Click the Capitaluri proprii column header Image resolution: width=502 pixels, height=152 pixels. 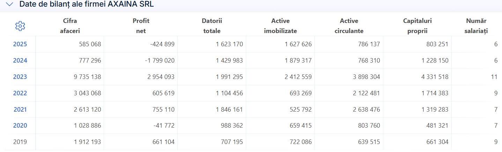coord(417,26)
